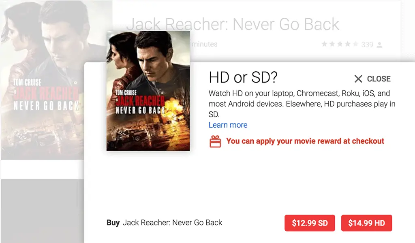The height and width of the screenshot is (243, 415).
Task: Click the CLOSE text label
Action: pyautogui.click(x=379, y=79)
